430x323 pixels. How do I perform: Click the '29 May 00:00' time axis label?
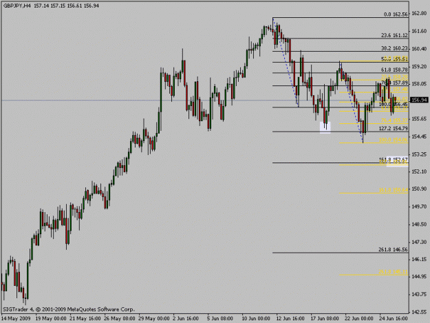[154, 319]
